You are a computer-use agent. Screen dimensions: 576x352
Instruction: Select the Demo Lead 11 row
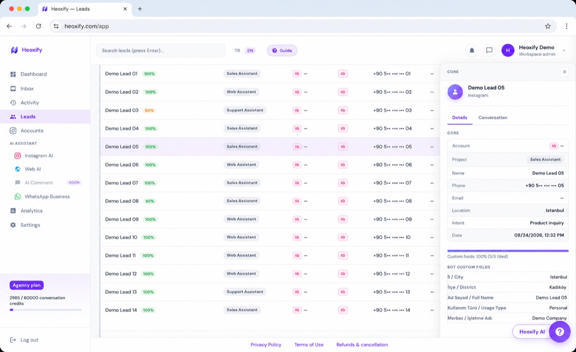pos(270,255)
